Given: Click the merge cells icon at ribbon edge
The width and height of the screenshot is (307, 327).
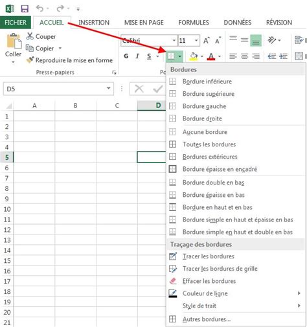Looking at the screenshot, I should pyautogui.click(x=299, y=56).
